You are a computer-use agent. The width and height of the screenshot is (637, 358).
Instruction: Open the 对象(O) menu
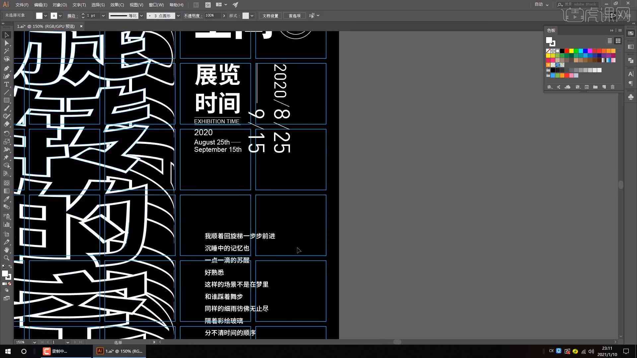tap(60, 5)
